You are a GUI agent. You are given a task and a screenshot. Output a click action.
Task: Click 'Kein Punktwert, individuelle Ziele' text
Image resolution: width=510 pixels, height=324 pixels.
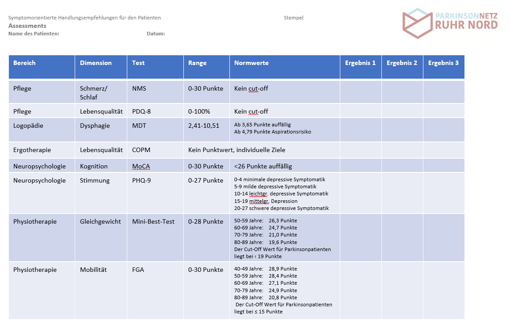[x=236, y=150]
